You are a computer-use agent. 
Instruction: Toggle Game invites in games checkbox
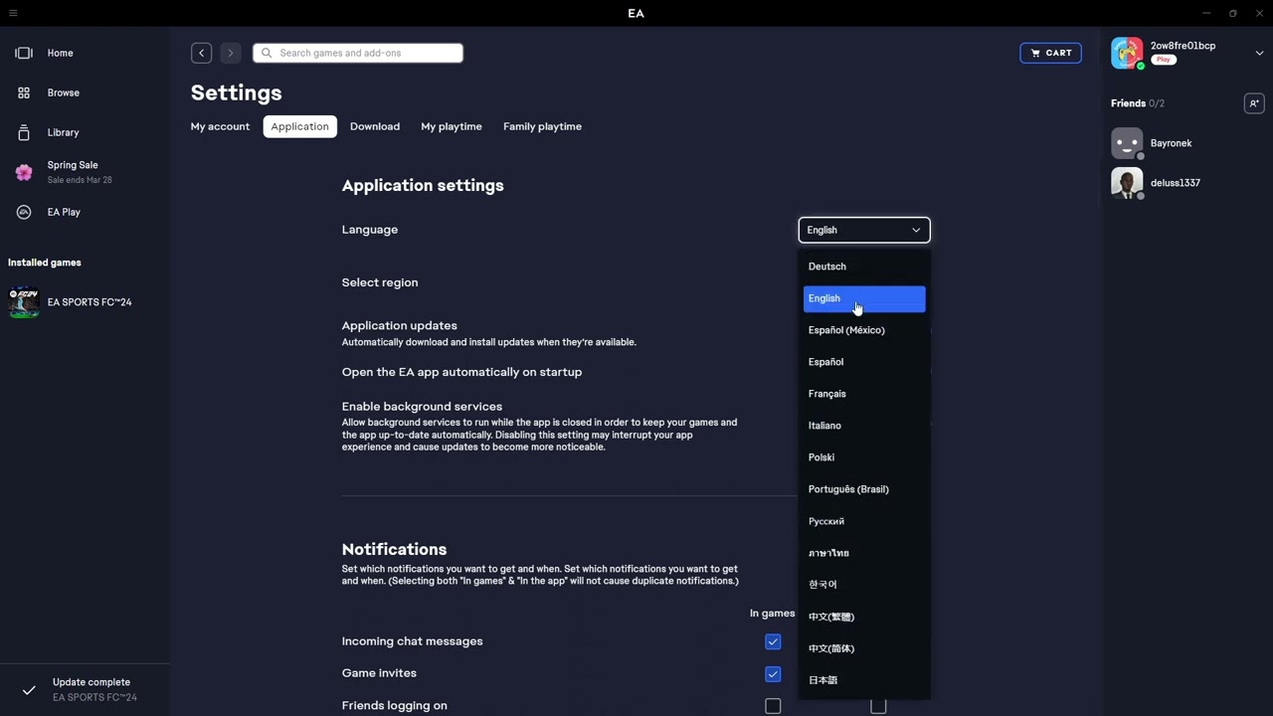point(773,673)
